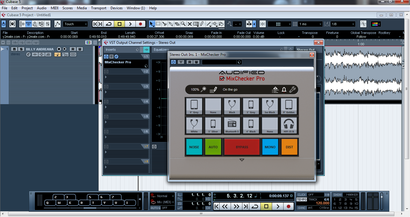Open MixChecker zoom magnifier control
The height and width of the screenshot is (217, 410).
[203, 89]
